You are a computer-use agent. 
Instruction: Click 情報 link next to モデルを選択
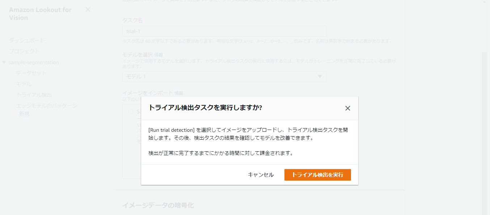tap(159, 55)
